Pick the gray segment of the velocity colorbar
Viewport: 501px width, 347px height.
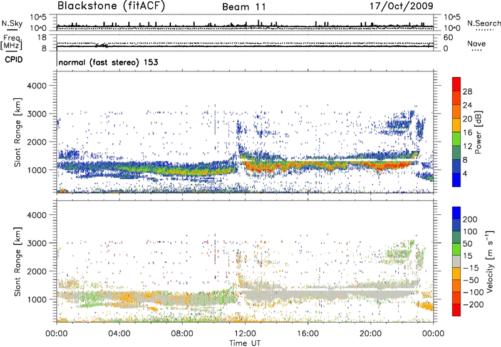457,262
